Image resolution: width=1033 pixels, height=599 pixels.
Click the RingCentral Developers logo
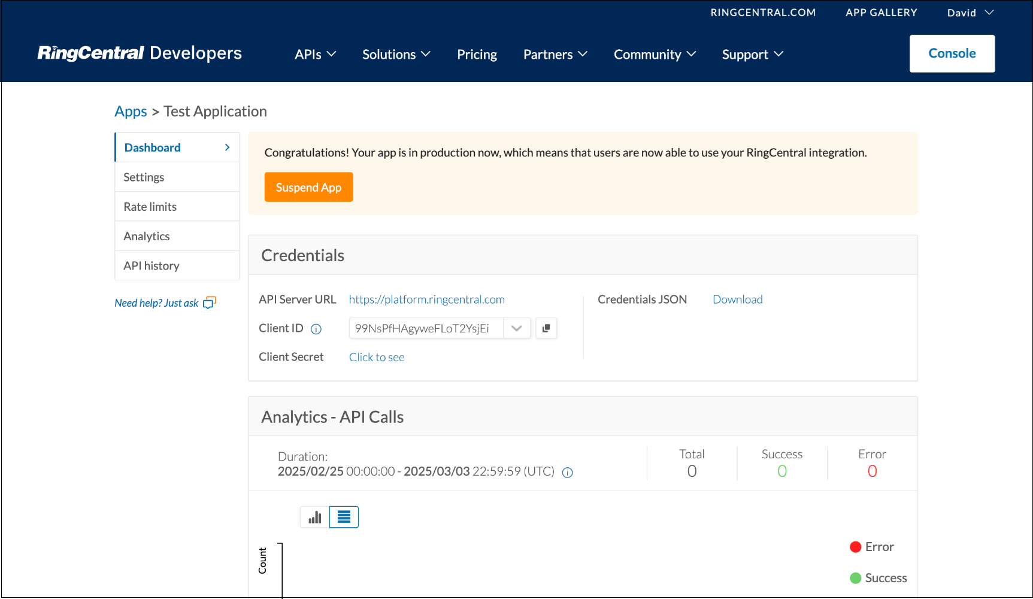point(140,53)
